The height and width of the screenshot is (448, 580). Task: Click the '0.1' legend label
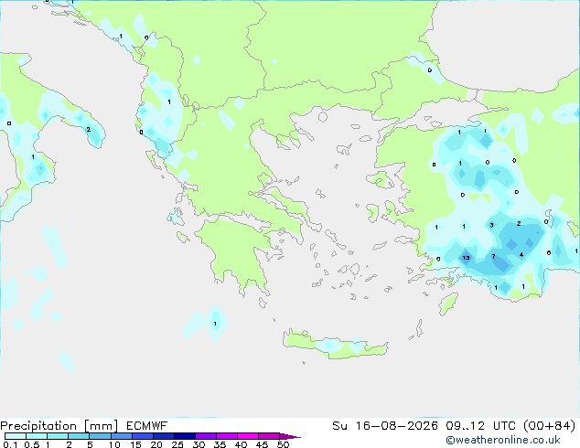tap(10, 444)
